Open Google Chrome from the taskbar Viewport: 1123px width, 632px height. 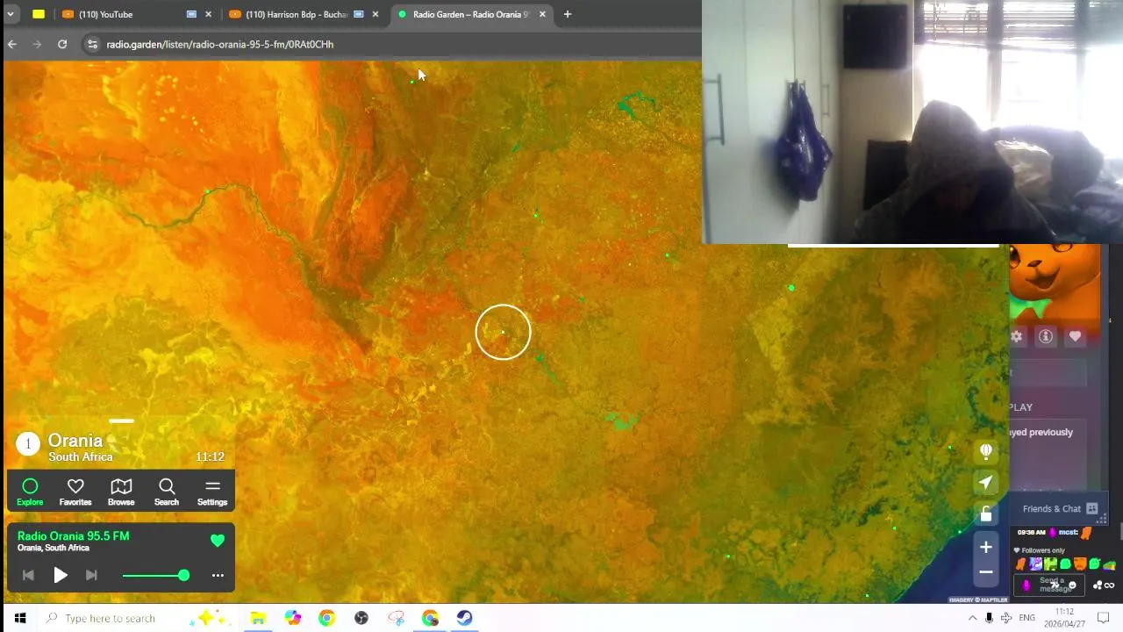326,618
